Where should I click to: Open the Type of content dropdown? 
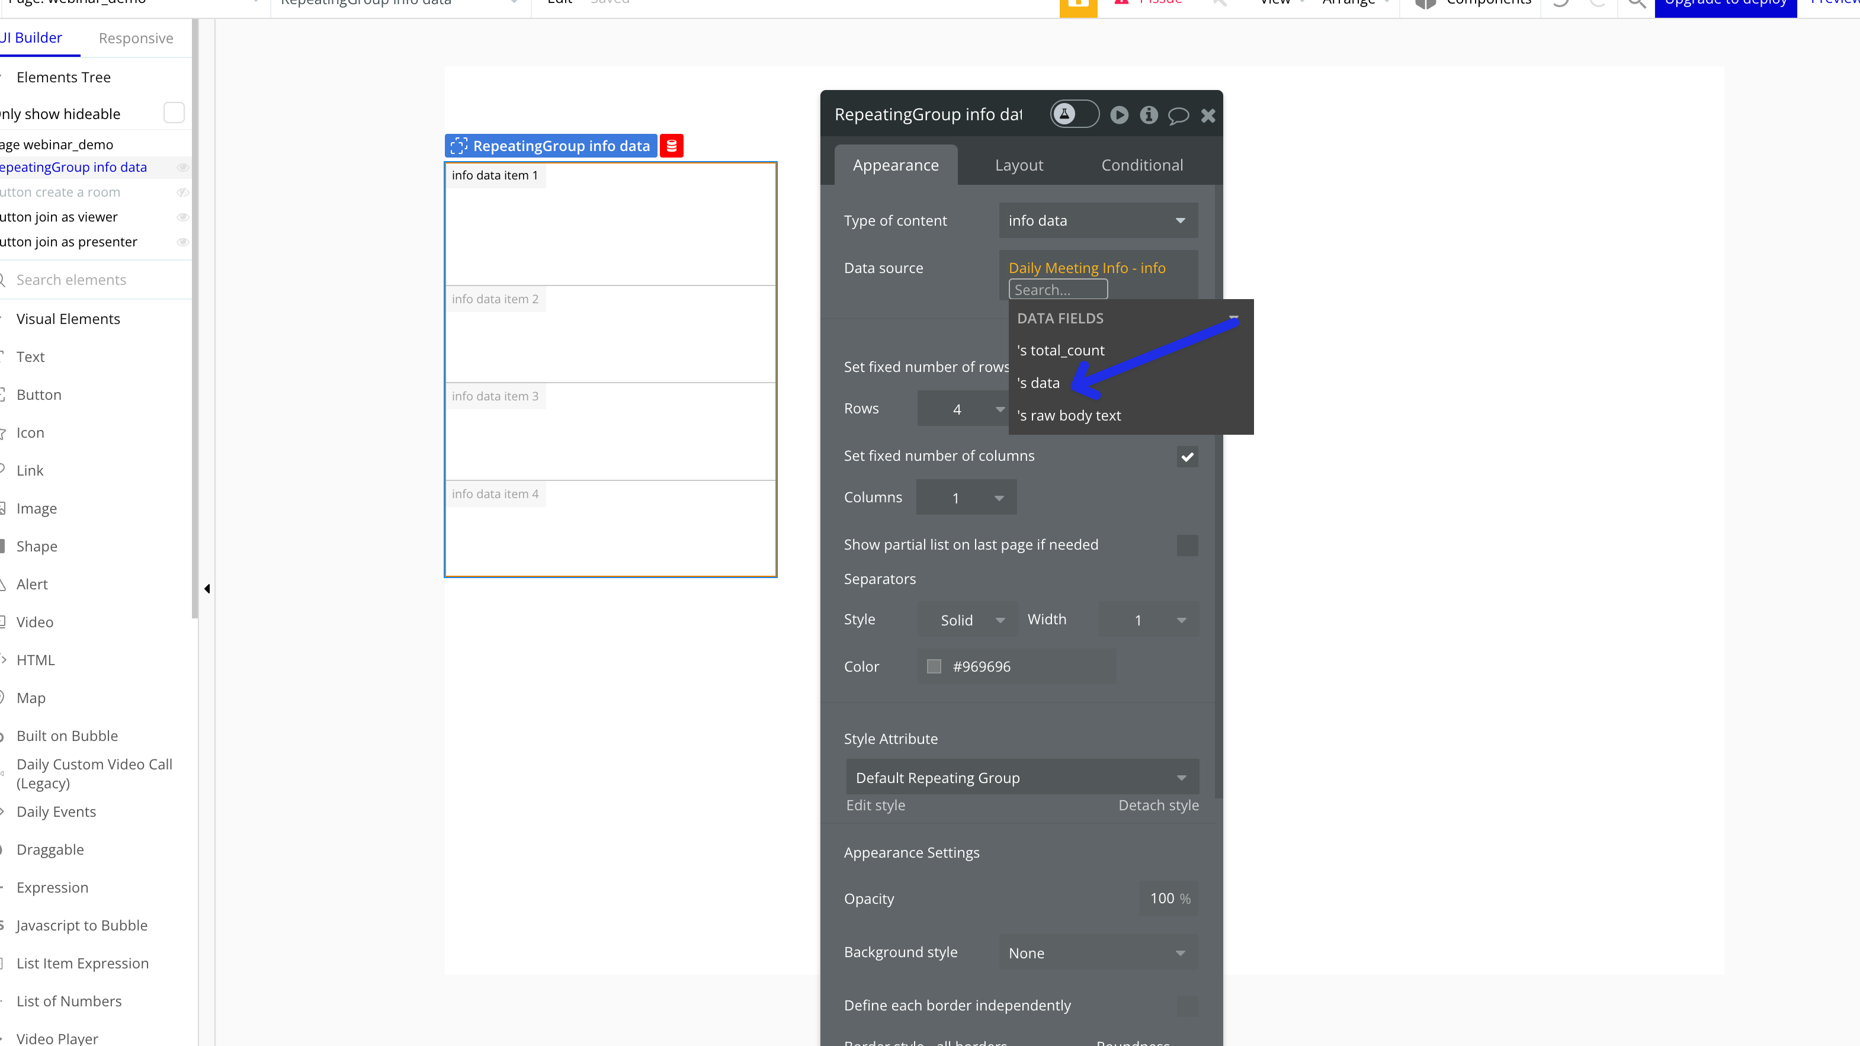(x=1098, y=221)
